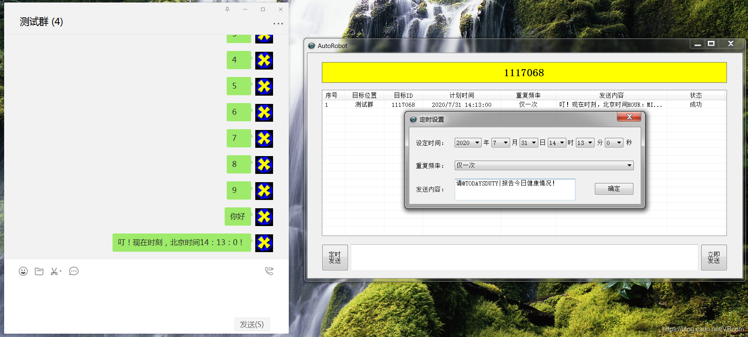Open the seconds dropdown showing 0
Screen dimensions: 748x337
(614, 143)
